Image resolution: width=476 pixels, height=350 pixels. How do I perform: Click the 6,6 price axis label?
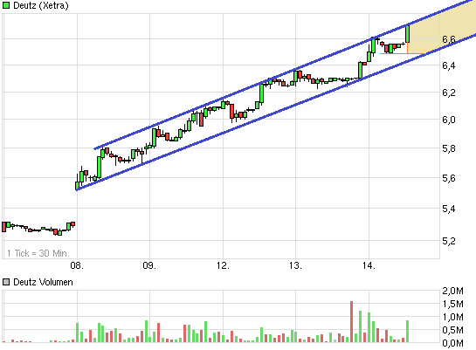[449, 39]
